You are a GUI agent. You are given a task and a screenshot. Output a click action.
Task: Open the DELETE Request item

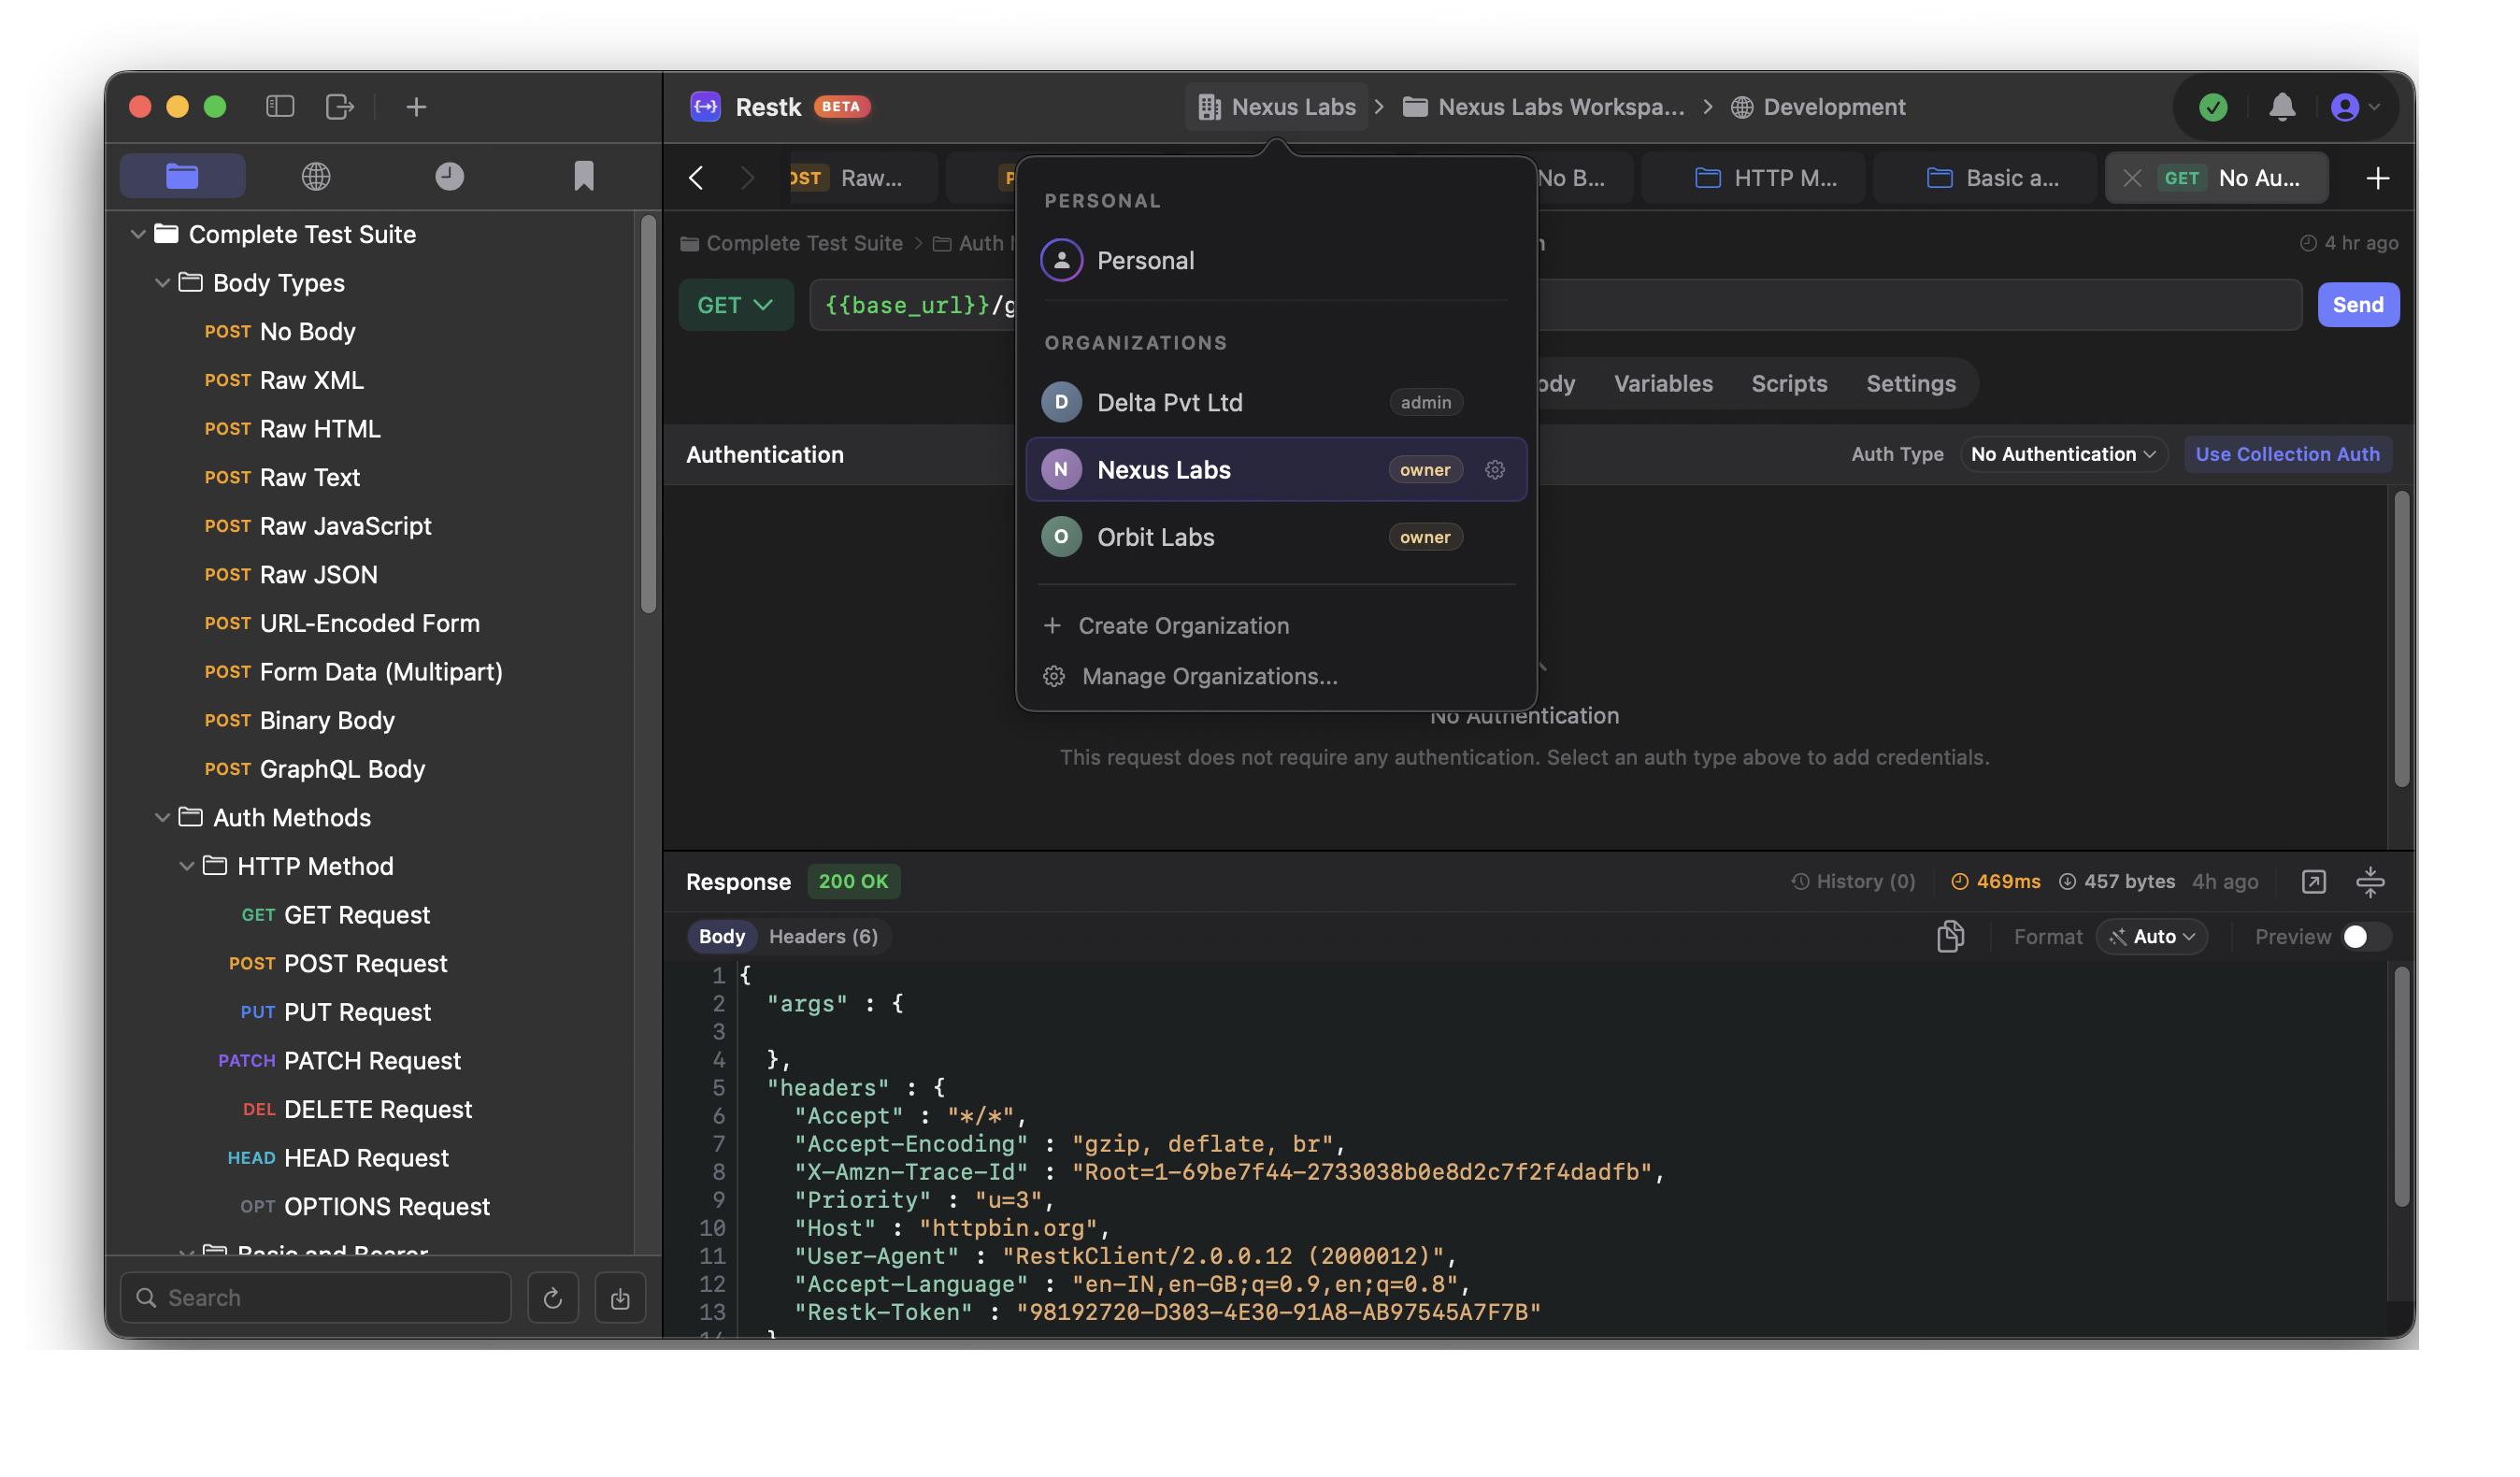point(356,1108)
